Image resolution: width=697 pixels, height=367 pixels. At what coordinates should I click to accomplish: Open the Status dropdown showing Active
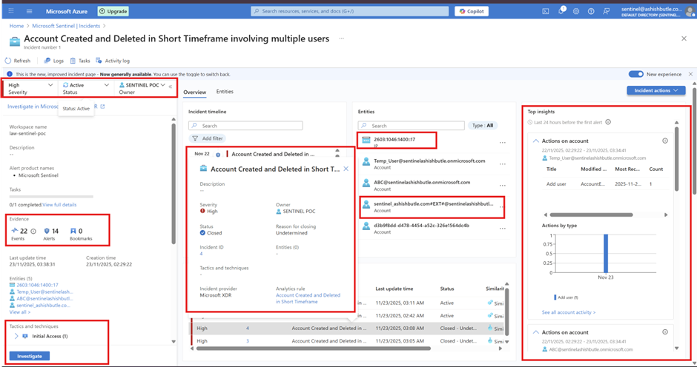pos(86,88)
